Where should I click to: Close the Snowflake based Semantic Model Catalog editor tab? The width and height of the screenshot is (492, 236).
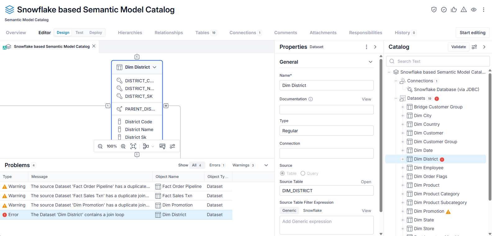point(94,46)
